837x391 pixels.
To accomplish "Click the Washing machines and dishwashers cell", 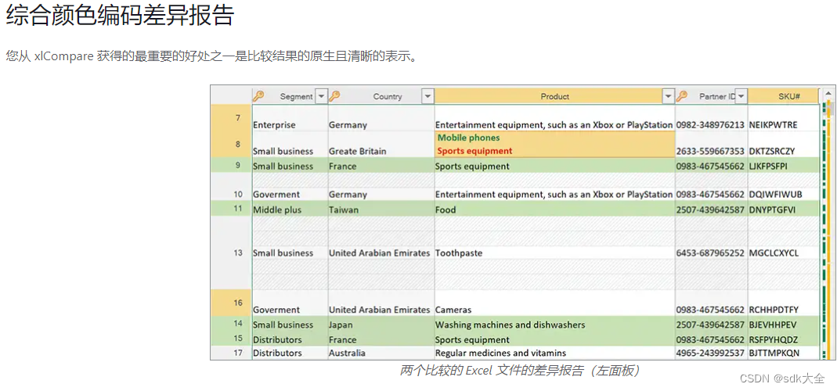I will (x=554, y=325).
